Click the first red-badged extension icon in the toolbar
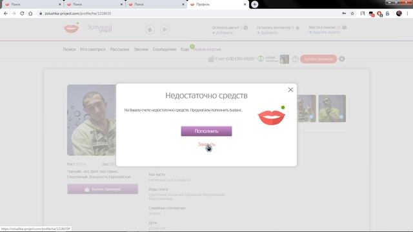This screenshot has width=413, height=232. (x=371, y=14)
